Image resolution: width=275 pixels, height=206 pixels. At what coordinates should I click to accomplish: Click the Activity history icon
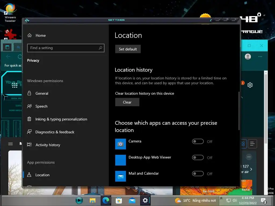[x=29, y=145]
